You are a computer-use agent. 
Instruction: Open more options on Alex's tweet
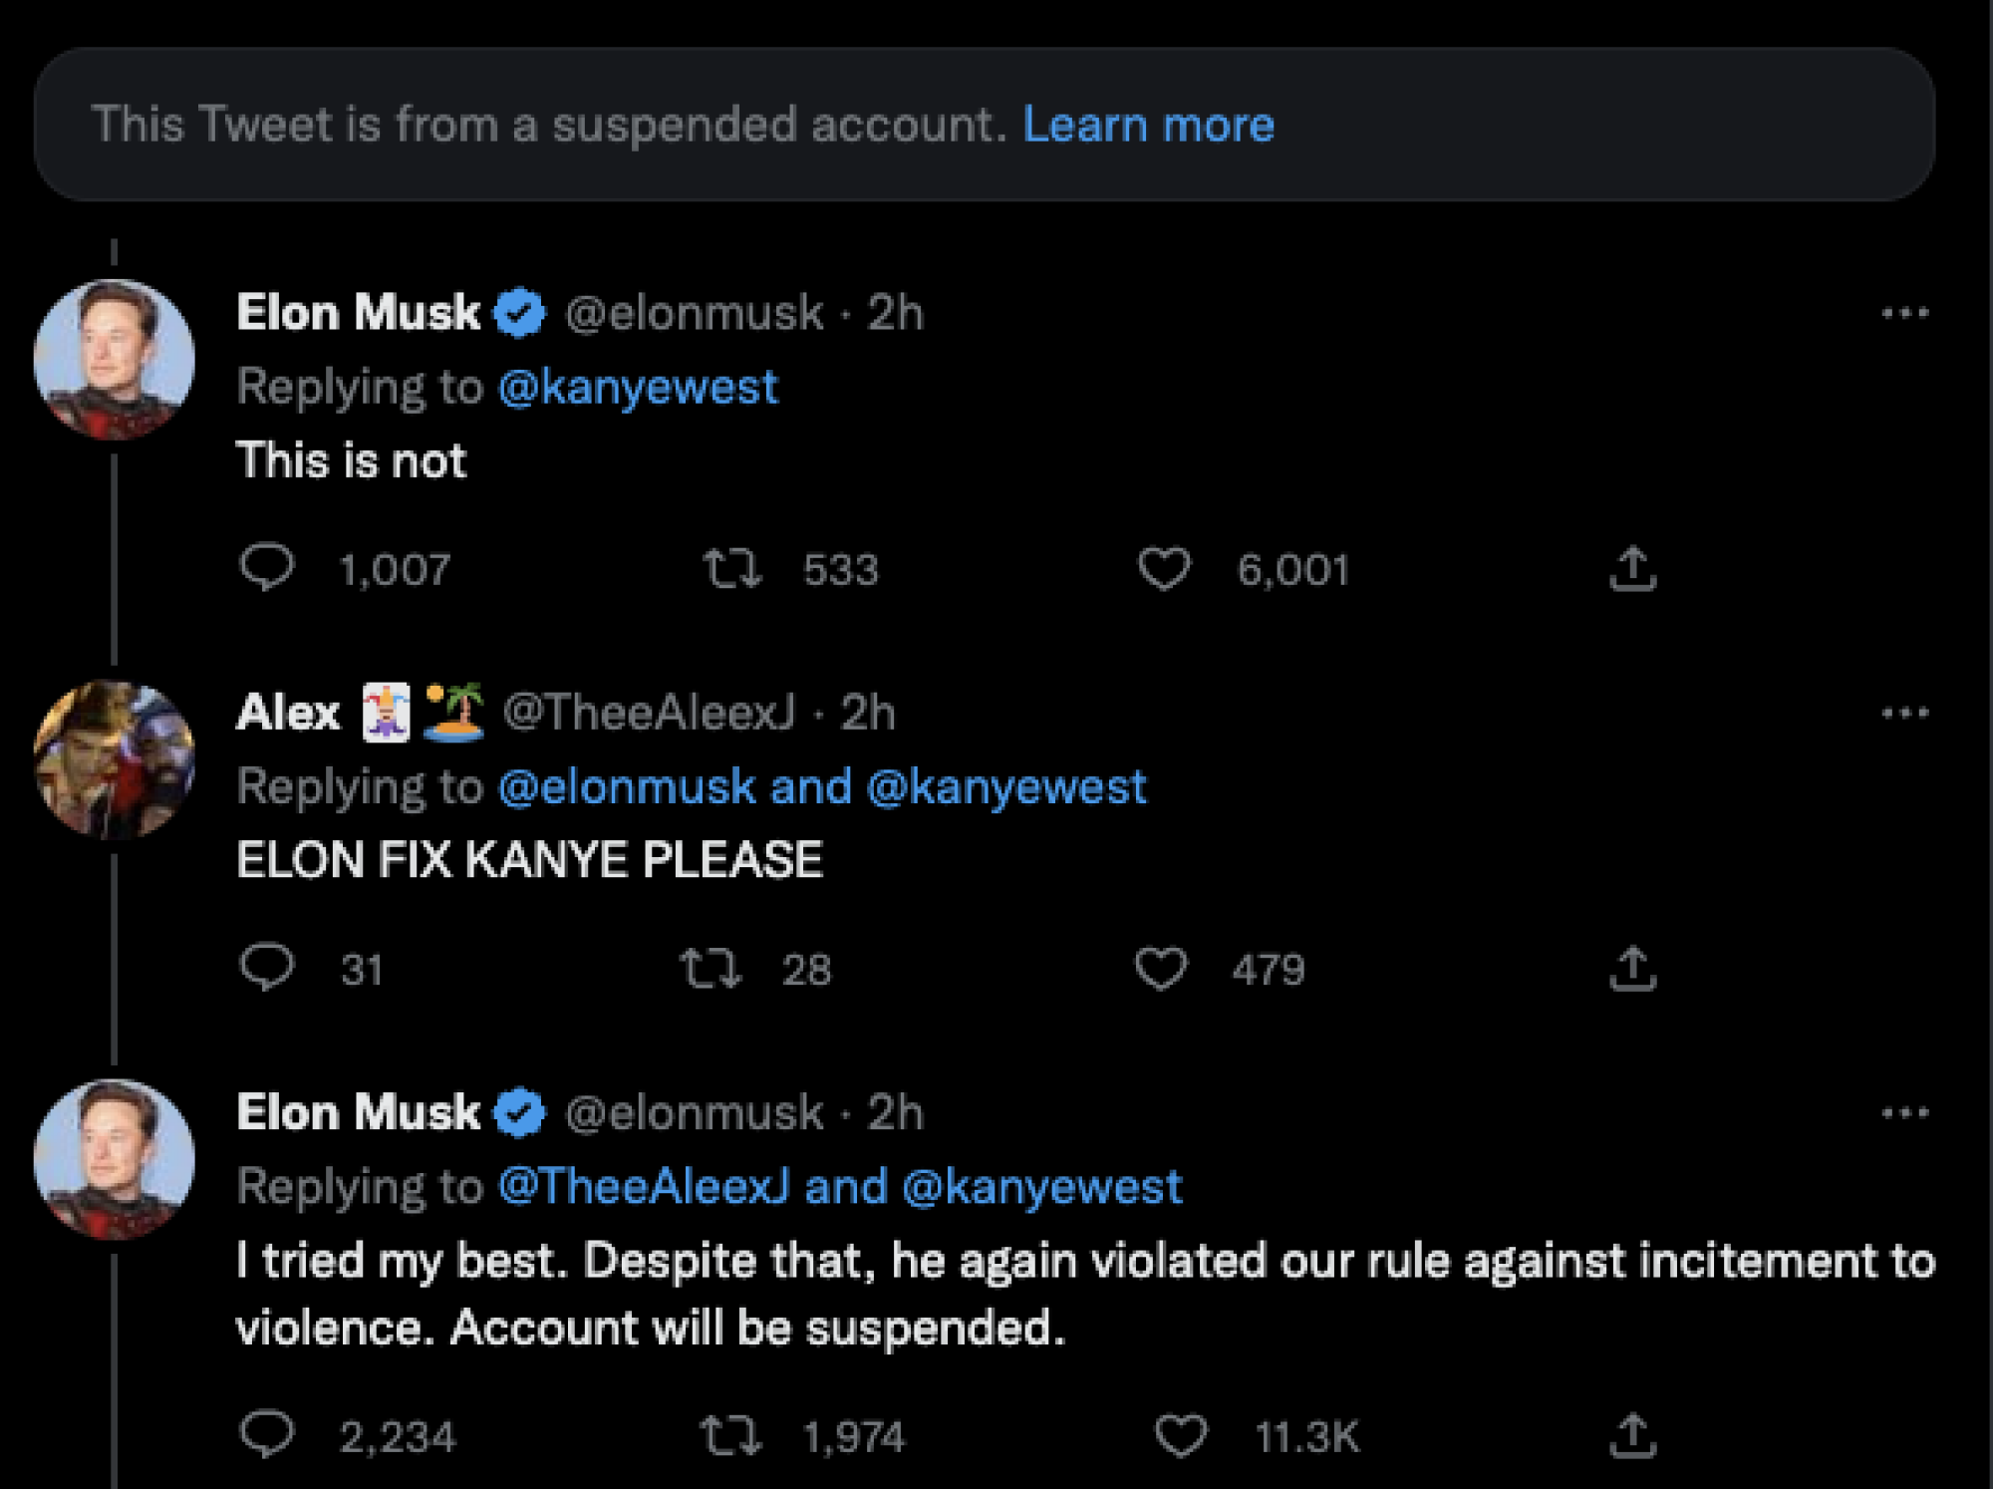coord(1906,710)
